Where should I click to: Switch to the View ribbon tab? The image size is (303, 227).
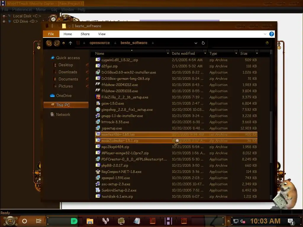102,34
